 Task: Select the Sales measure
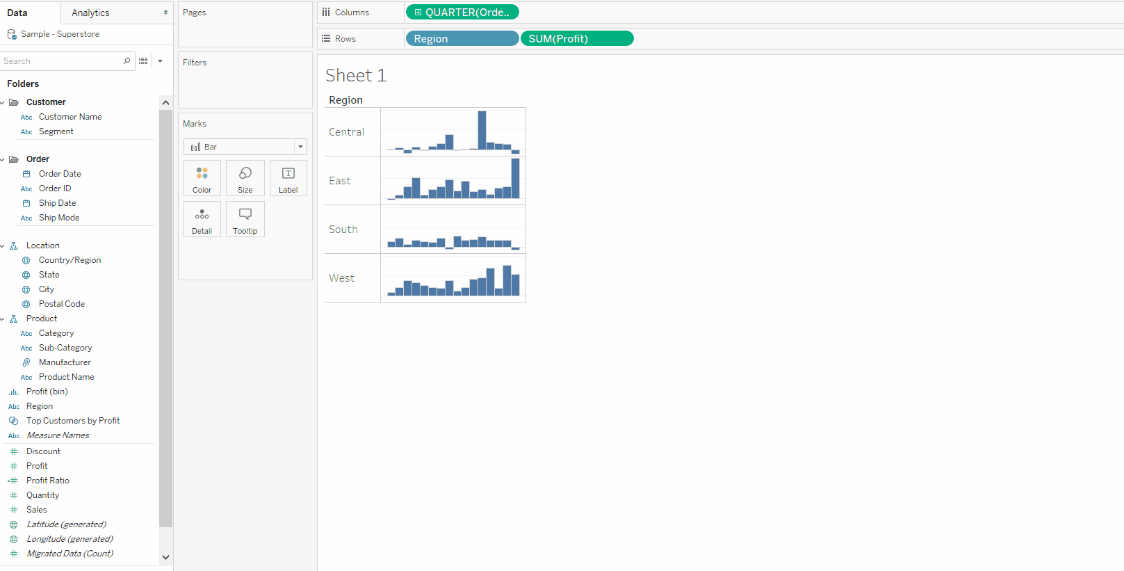click(x=37, y=510)
